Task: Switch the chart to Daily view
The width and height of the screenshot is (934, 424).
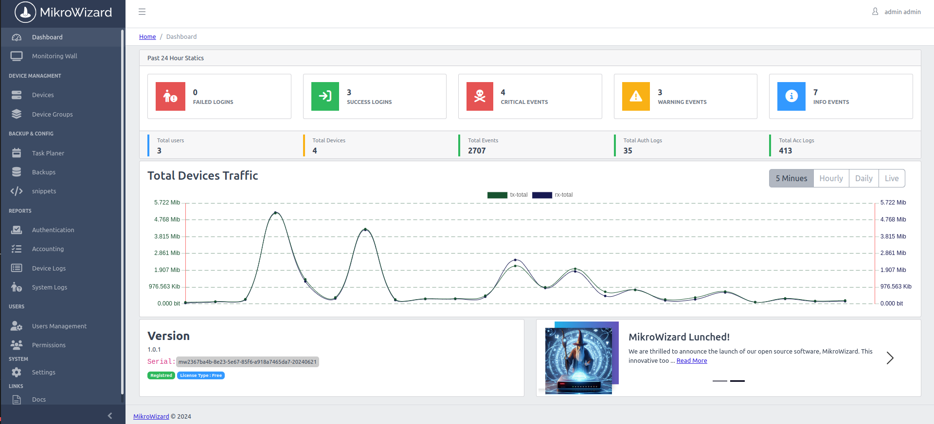Action: coord(863,178)
